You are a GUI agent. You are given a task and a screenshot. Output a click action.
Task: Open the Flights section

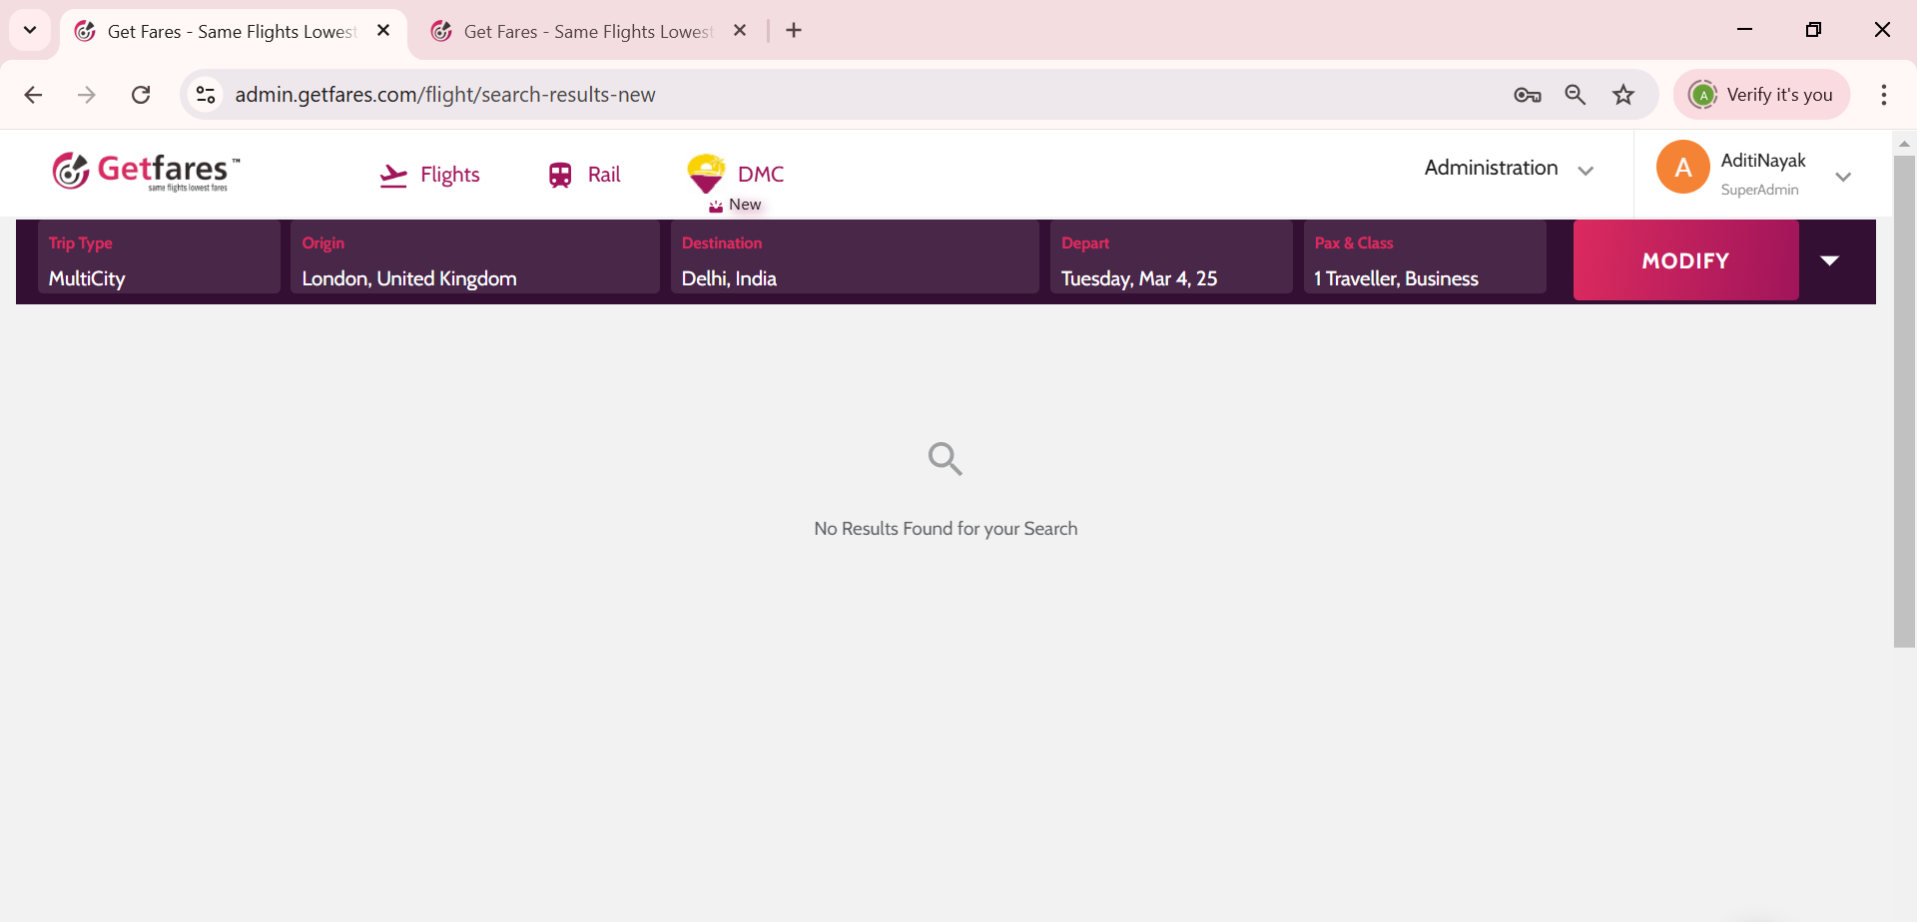pyautogui.click(x=430, y=175)
